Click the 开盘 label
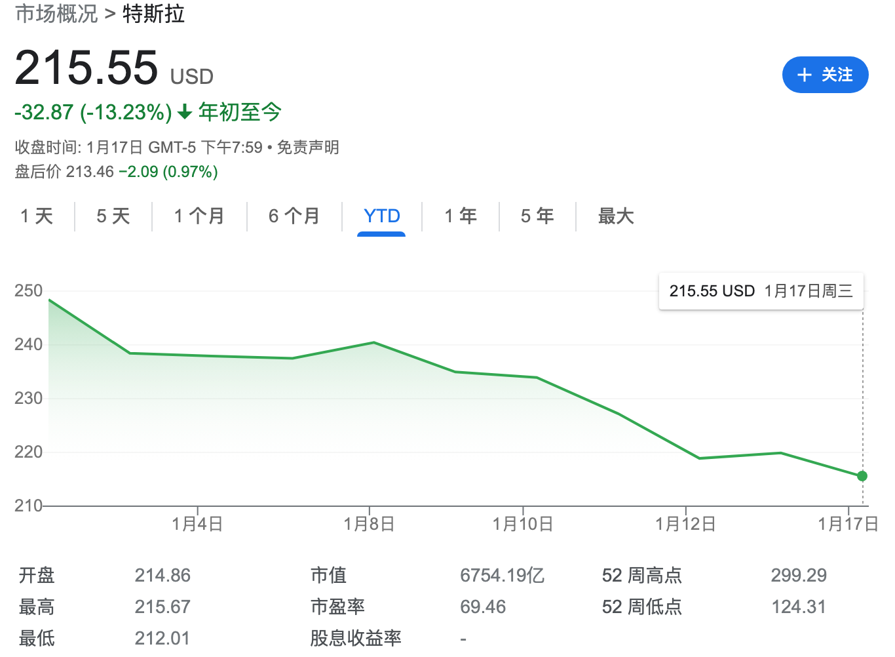 click(37, 575)
